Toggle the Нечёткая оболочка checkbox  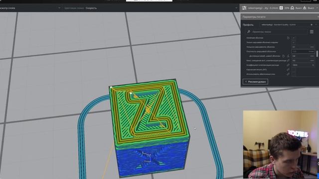click(294, 38)
